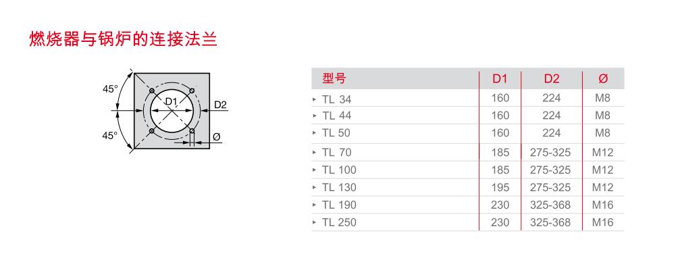Select the 型号 column header
Image resolution: width=682 pixels, height=258 pixels.
(x=334, y=79)
